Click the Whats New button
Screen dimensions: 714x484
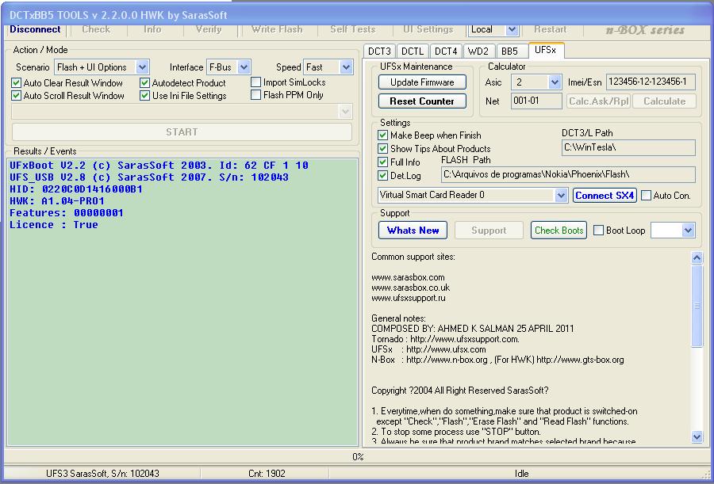tap(413, 231)
